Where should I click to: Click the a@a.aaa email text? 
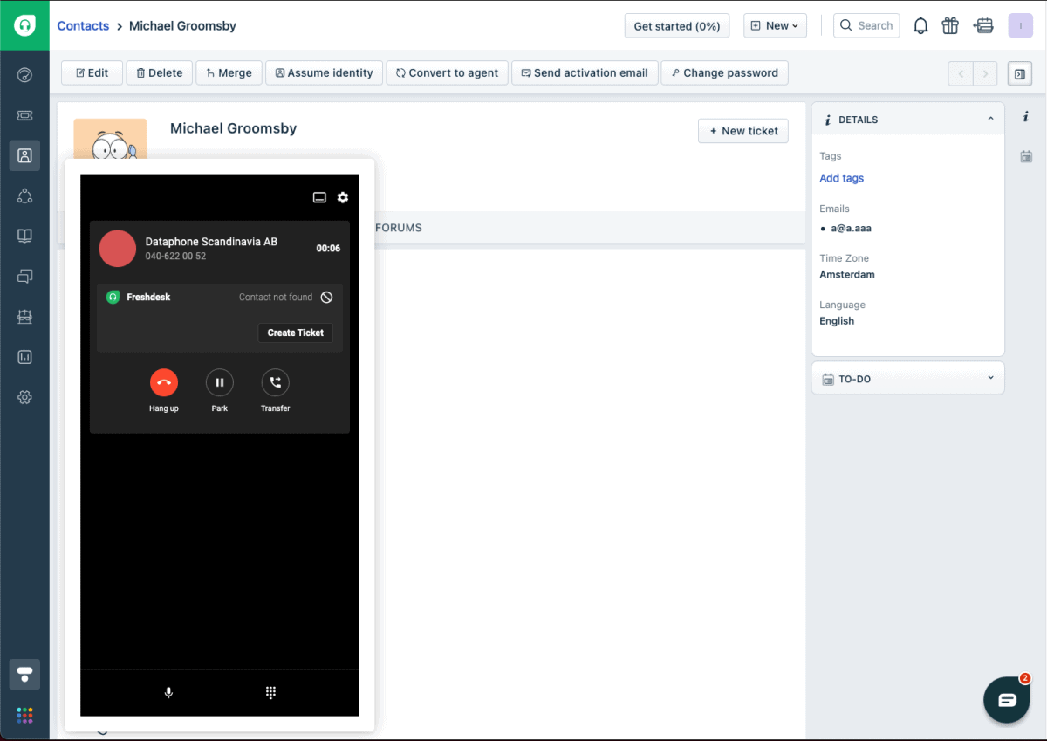pos(852,228)
